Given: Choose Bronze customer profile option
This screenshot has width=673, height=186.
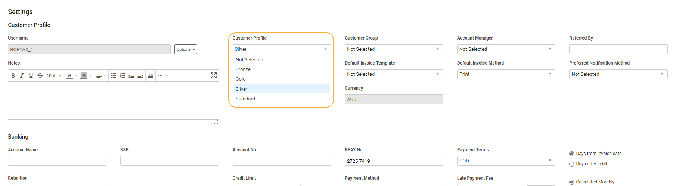Looking at the screenshot, I should (x=282, y=69).
